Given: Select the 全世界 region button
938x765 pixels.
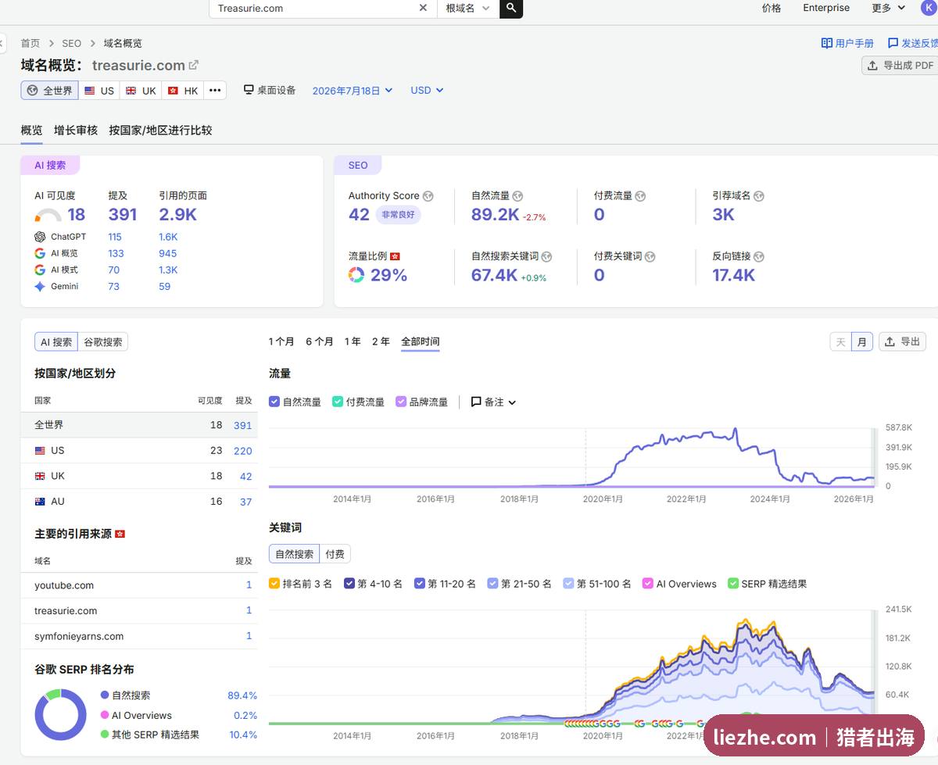Looking at the screenshot, I should click(x=50, y=91).
